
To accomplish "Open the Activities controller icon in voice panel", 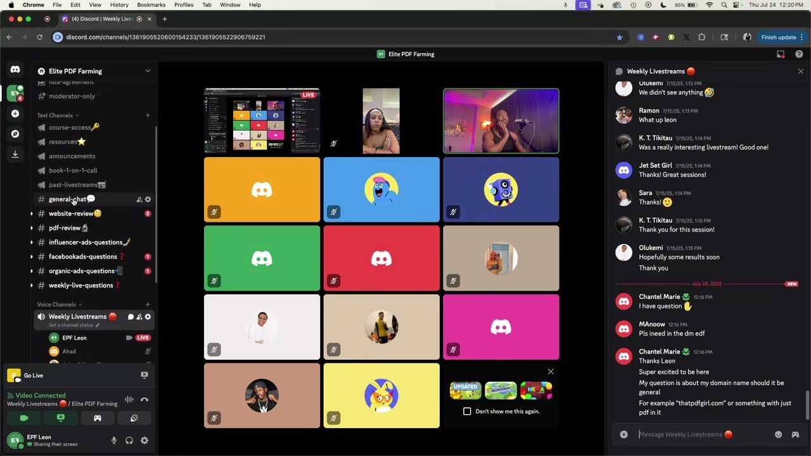I will [98, 418].
